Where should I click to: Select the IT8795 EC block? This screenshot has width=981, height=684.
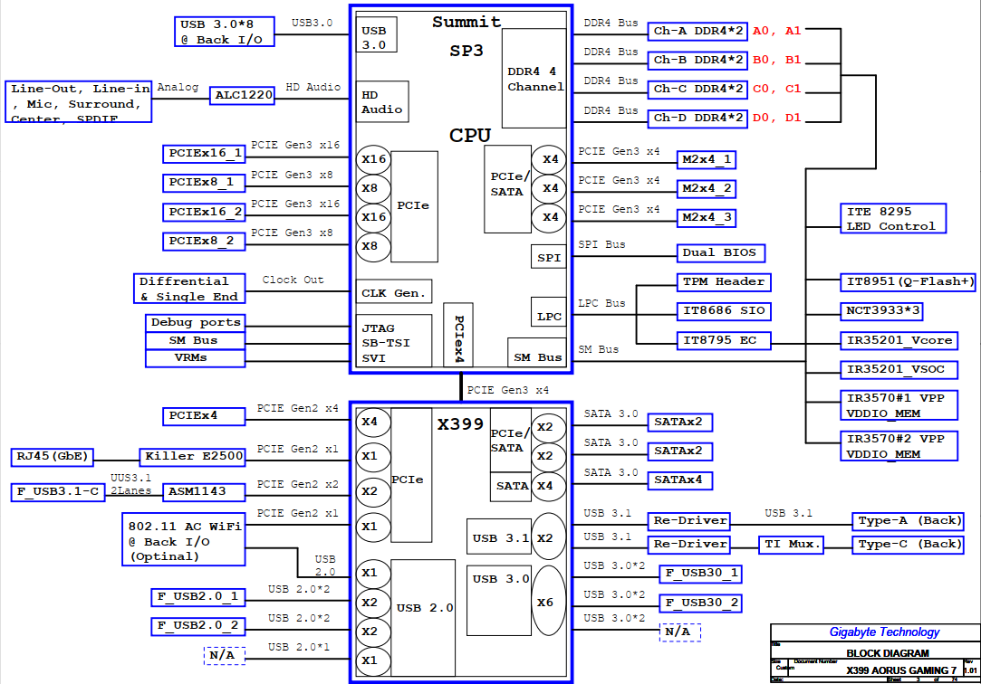click(x=723, y=341)
